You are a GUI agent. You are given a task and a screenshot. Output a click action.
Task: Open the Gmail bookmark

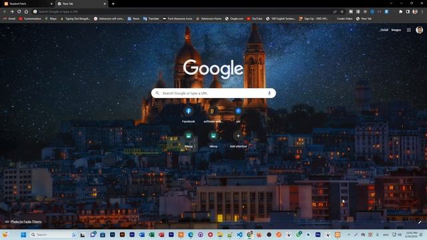pyautogui.click(x=9, y=19)
